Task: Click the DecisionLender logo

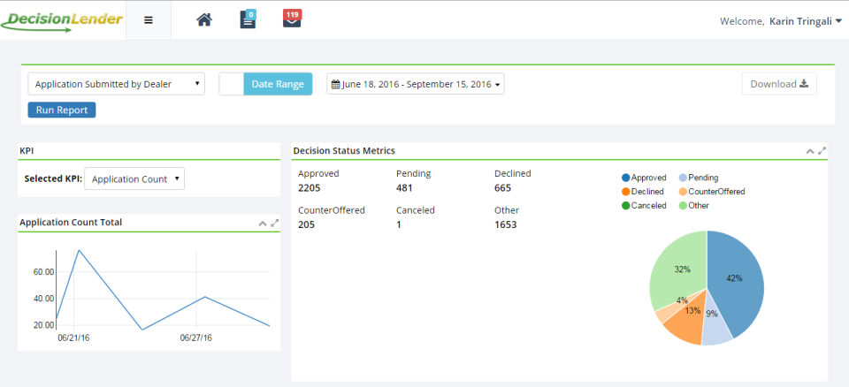Action: pyautogui.click(x=62, y=19)
